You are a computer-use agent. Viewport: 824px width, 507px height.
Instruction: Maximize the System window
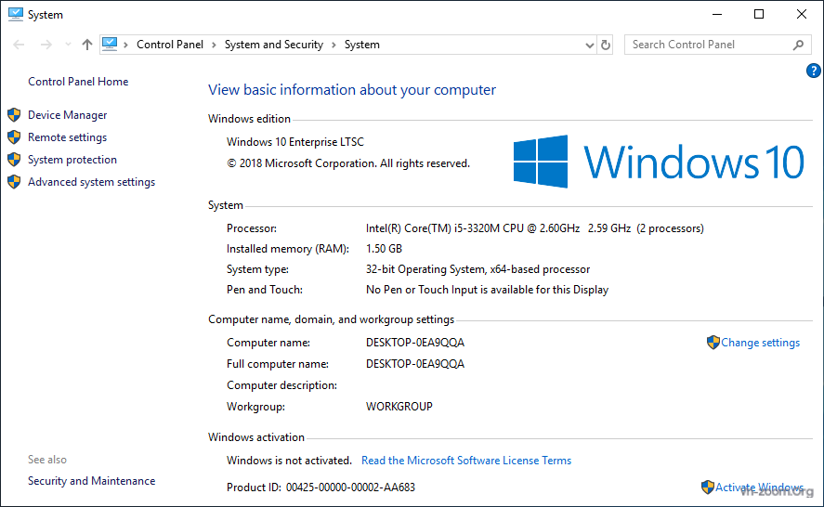click(759, 14)
